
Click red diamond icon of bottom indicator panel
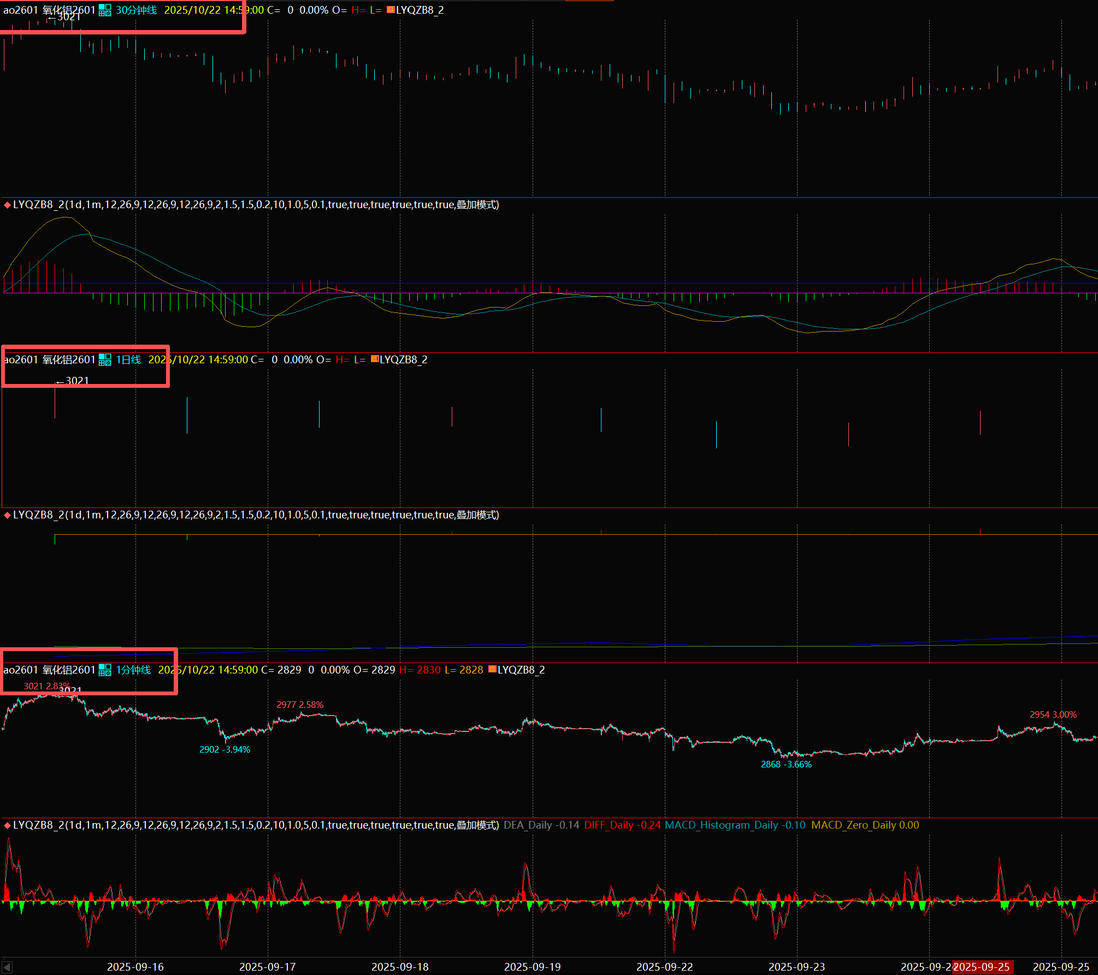7,825
